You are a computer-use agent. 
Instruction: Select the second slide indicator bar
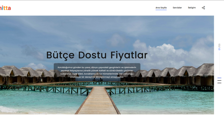pos(219,81)
